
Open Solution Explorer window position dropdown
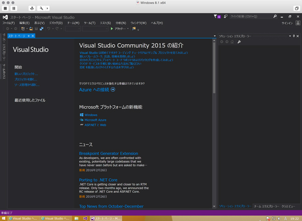pyautogui.click(x=290, y=36)
